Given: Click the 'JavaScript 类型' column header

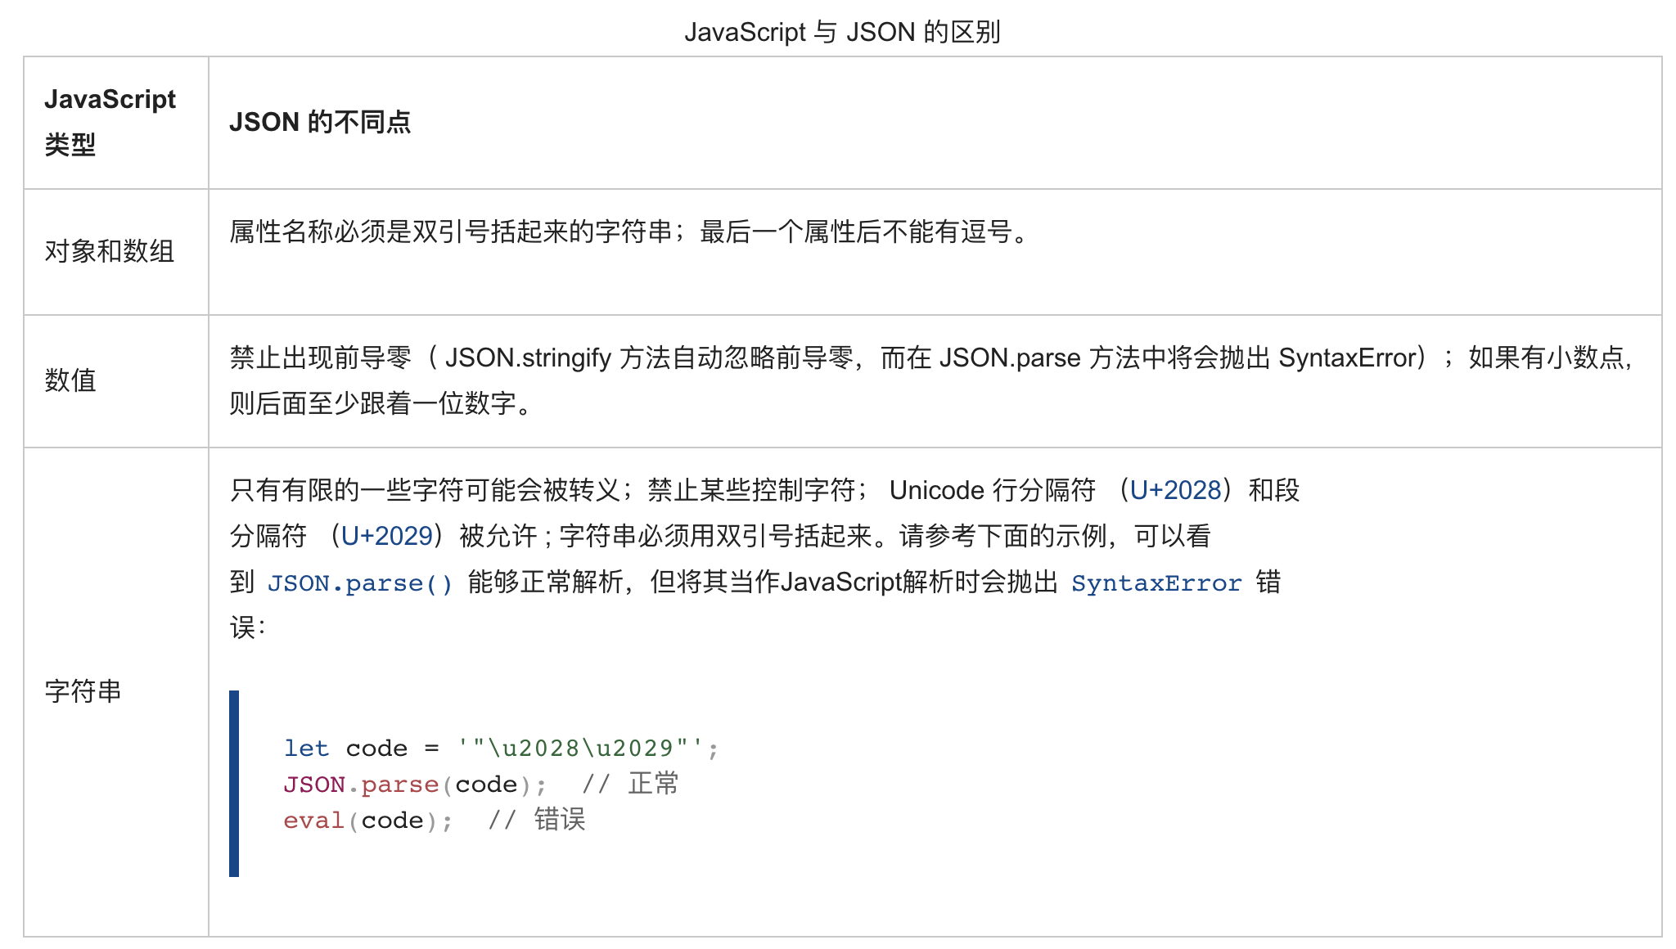Looking at the screenshot, I should point(110,121).
